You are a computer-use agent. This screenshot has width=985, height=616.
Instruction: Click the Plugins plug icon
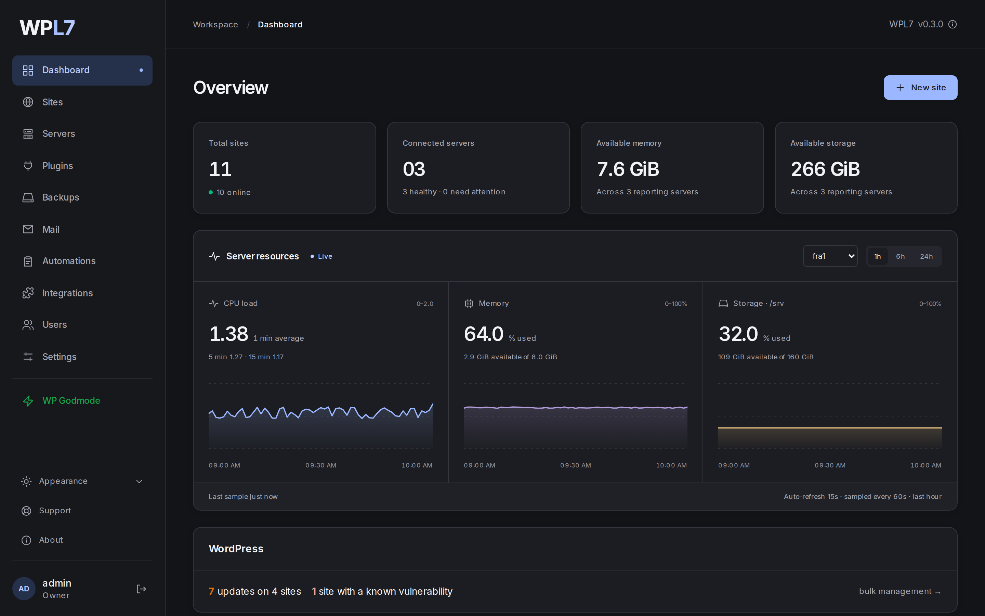[x=28, y=166]
